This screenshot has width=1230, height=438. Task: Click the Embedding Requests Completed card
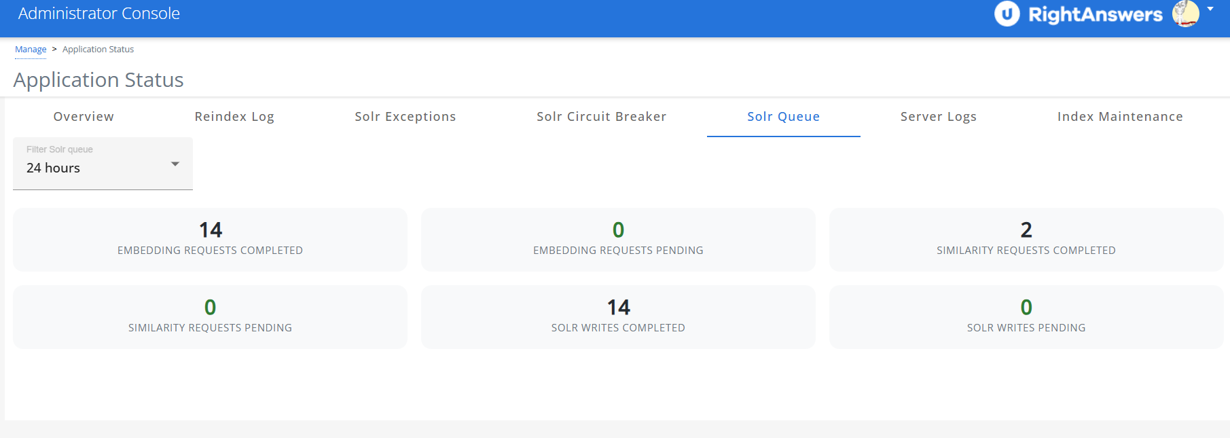[210, 240]
